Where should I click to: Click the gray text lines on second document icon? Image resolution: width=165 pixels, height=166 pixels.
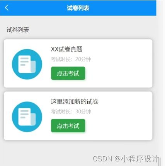point(24,114)
